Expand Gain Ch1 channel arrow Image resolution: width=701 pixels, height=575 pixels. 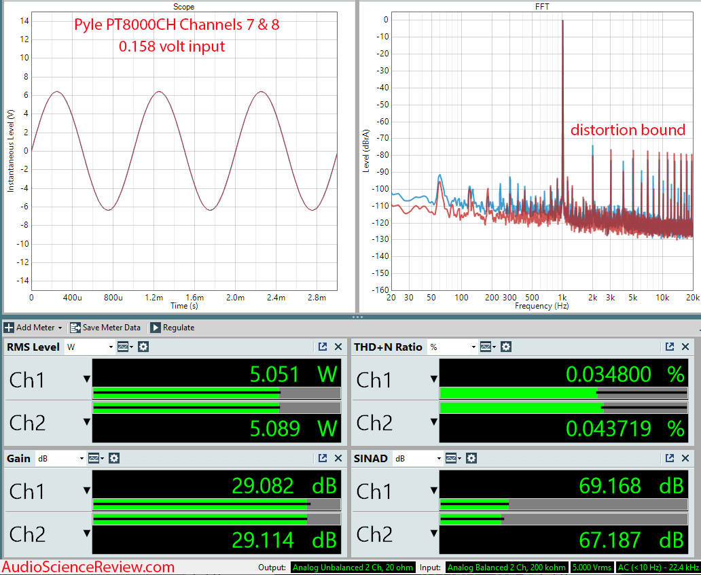pyautogui.click(x=87, y=491)
